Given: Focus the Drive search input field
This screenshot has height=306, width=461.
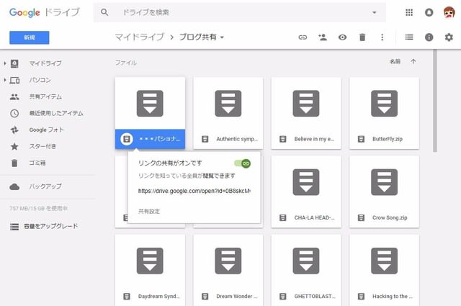Looking at the screenshot, I should pyautogui.click(x=240, y=12).
